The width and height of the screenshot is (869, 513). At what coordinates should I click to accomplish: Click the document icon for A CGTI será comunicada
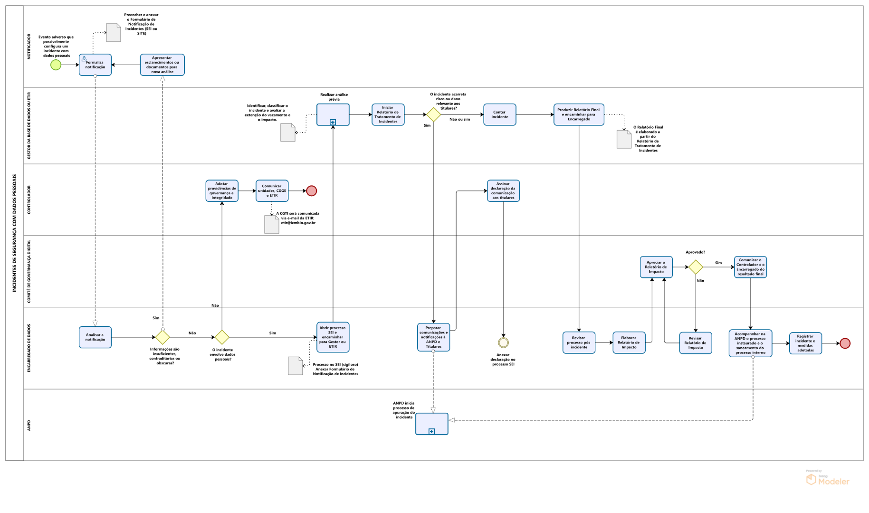(272, 225)
